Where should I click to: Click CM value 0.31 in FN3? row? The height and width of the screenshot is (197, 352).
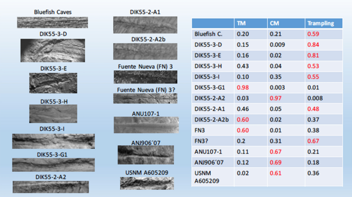click(275, 141)
